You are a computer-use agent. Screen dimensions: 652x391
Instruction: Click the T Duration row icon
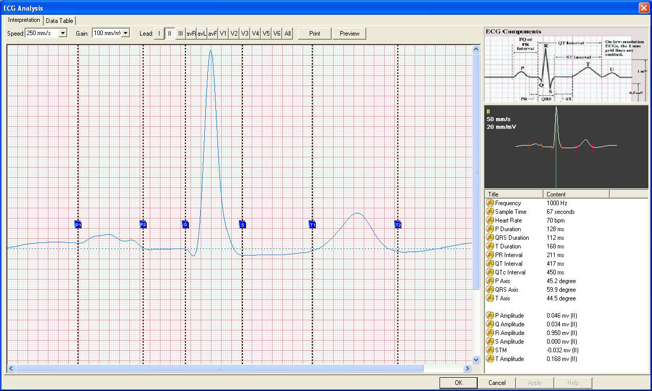click(490, 246)
